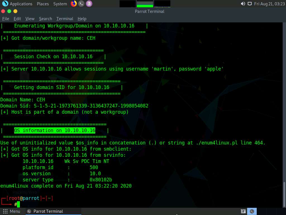Select Parrot Terminal in the taskbar
This screenshot has height=215, width=286.
click(53, 211)
